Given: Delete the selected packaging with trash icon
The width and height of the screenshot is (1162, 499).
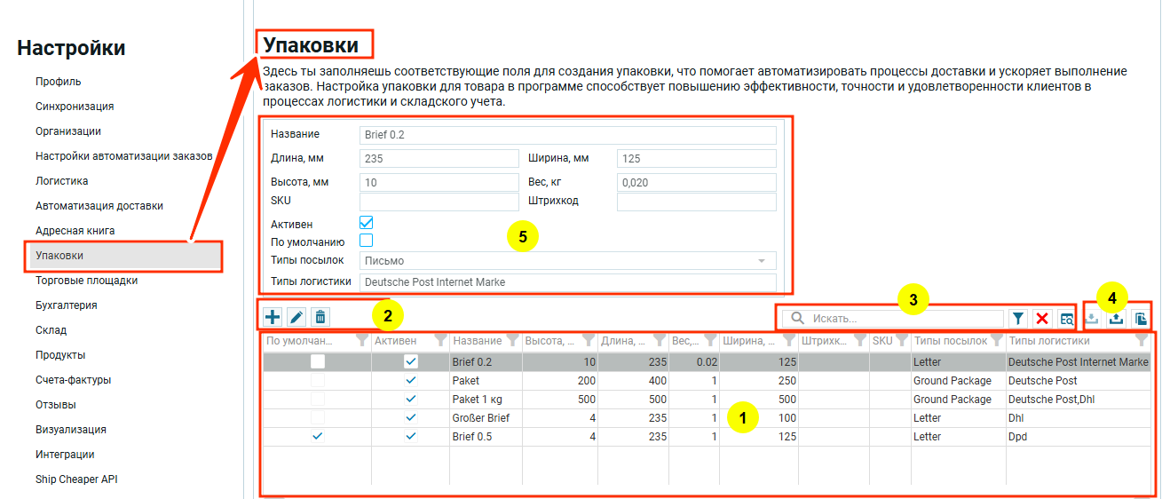Looking at the screenshot, I should 320,317.
